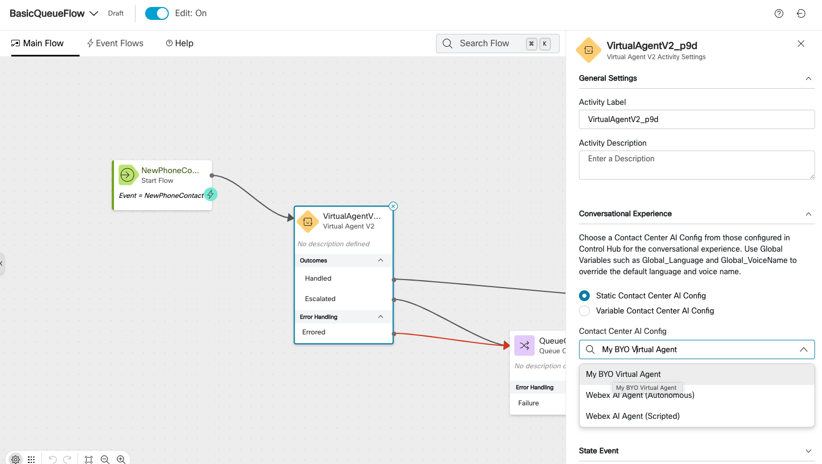Image resolution: width=822 pixels, height=464 pixels.
Task: Select Variable Contact Center AI Config
Action: [584, 311]
